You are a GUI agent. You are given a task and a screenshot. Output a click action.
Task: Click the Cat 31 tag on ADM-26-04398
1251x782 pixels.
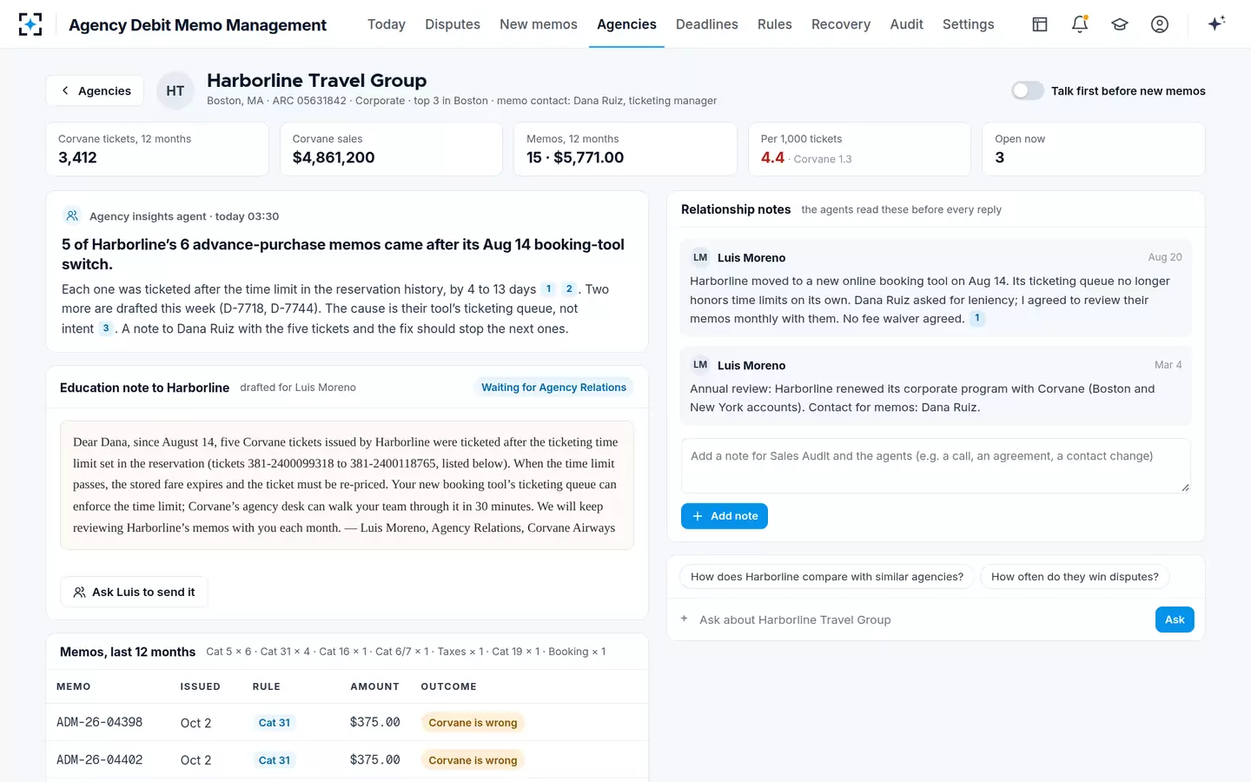[275, 723]
